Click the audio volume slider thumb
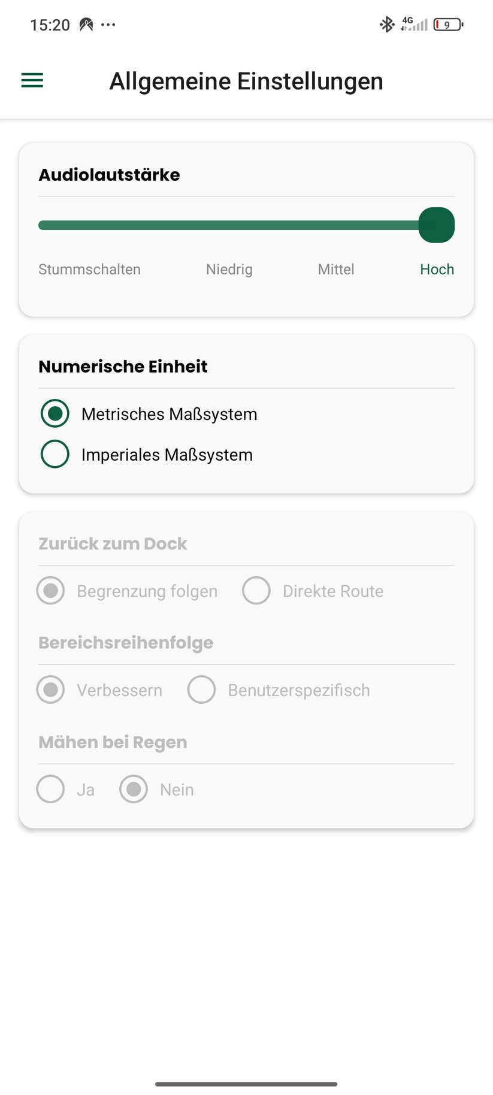This screenshot has width=493, height=1095. pyautogui.click(x=436, y=225)
